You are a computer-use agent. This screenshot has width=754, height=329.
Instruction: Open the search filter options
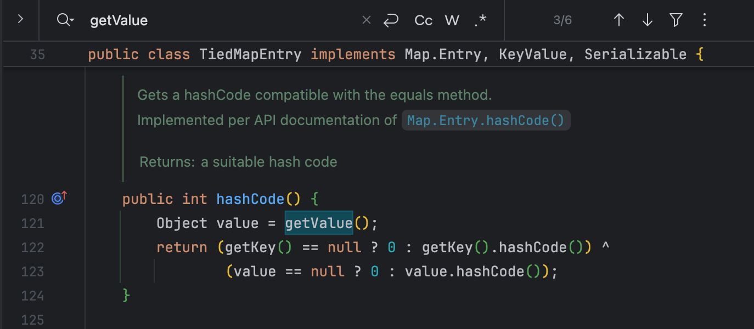pyautogui.click(x=676, y=20)
